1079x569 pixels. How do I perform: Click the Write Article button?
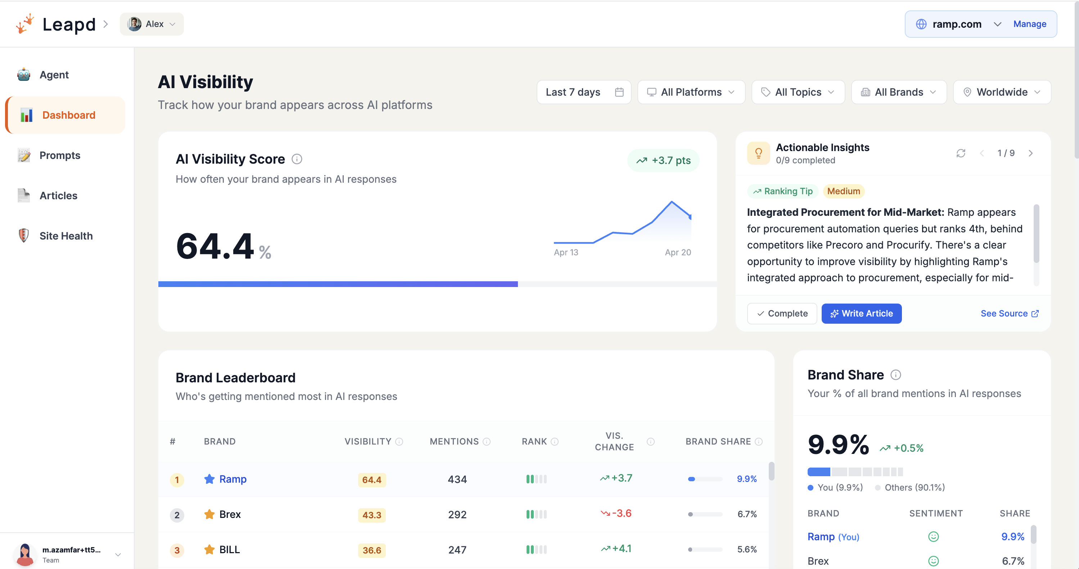tap(862, 313)
